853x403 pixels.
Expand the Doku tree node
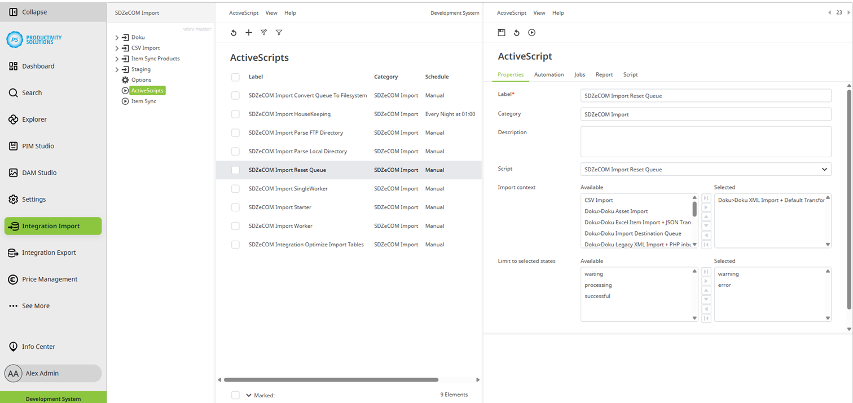click(117, 37)
